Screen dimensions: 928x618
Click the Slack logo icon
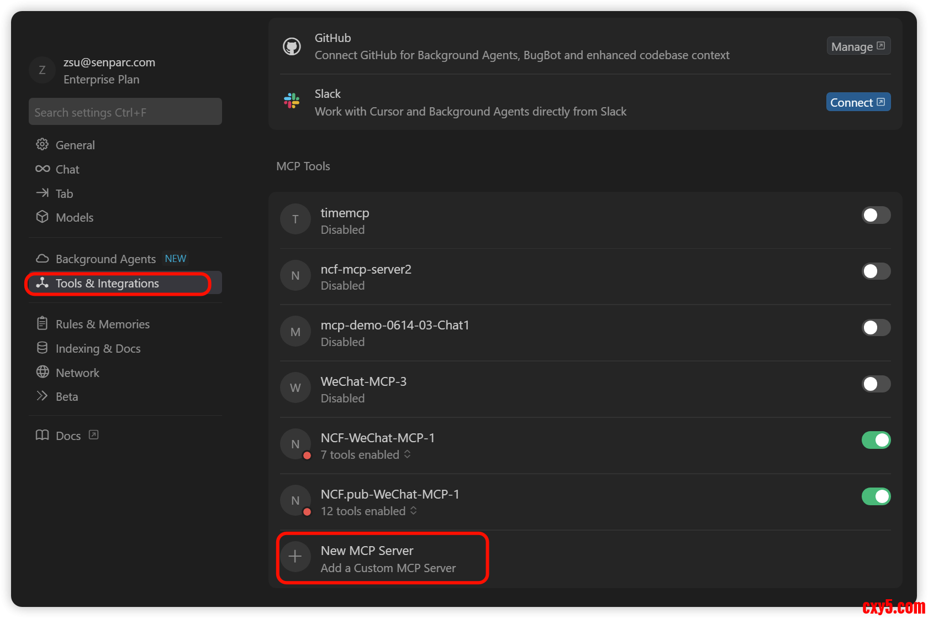(x=292, y=101)
